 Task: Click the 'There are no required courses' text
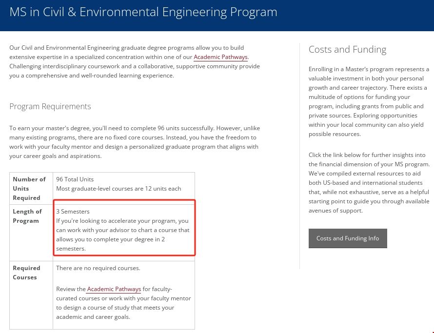pyautogui.click(x=98, y=268)
